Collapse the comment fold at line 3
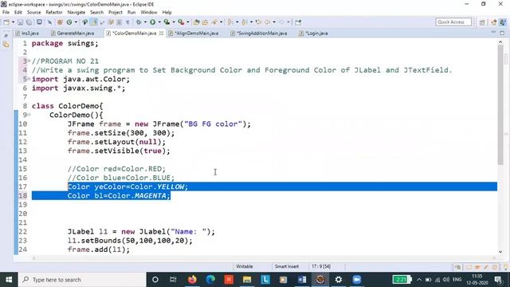The width and height of the screenshot is (510, 287). click(29, 61)
